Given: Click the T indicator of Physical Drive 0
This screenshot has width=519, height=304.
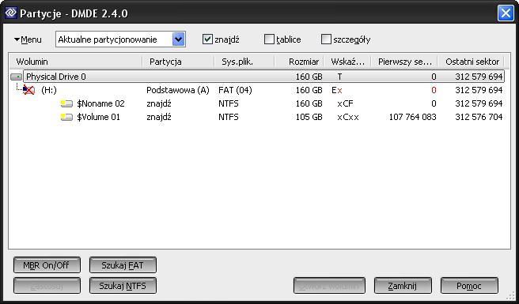Looking at the screenshot, I should (339, 77).
